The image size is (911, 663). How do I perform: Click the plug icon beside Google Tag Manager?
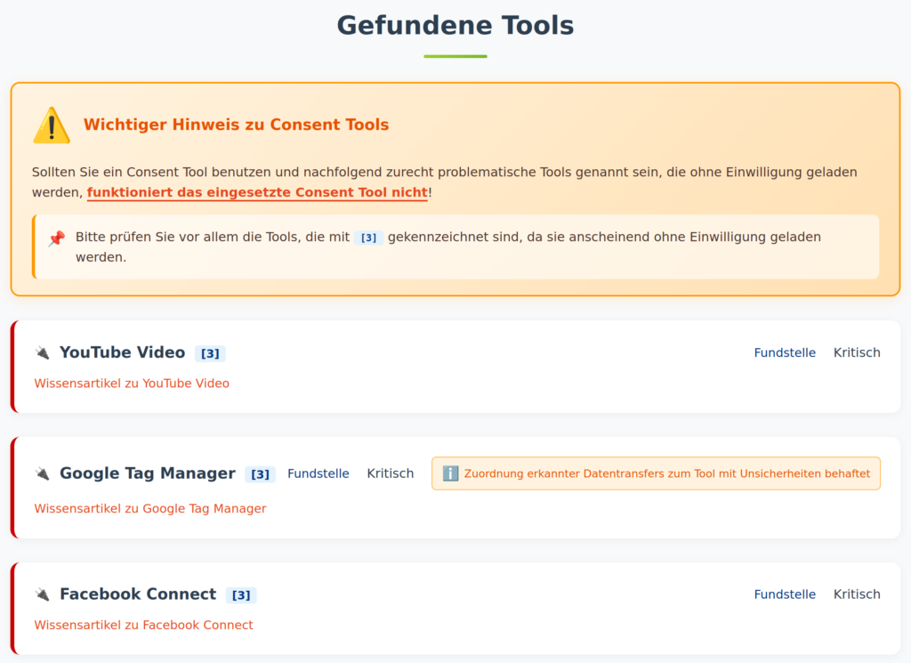43,473
